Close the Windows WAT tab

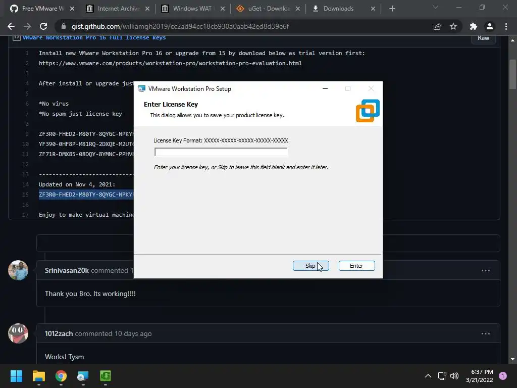(223, 9)
